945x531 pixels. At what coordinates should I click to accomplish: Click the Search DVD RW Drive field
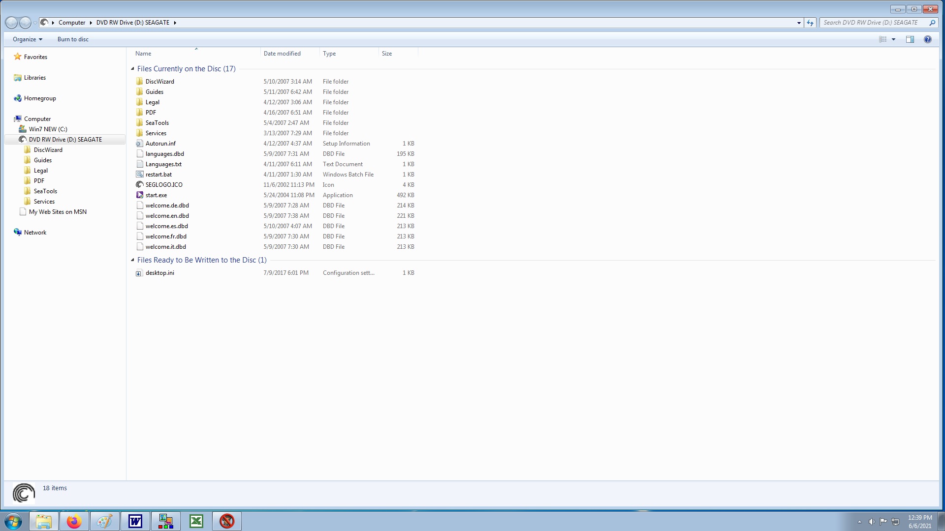tap(871, 23)
